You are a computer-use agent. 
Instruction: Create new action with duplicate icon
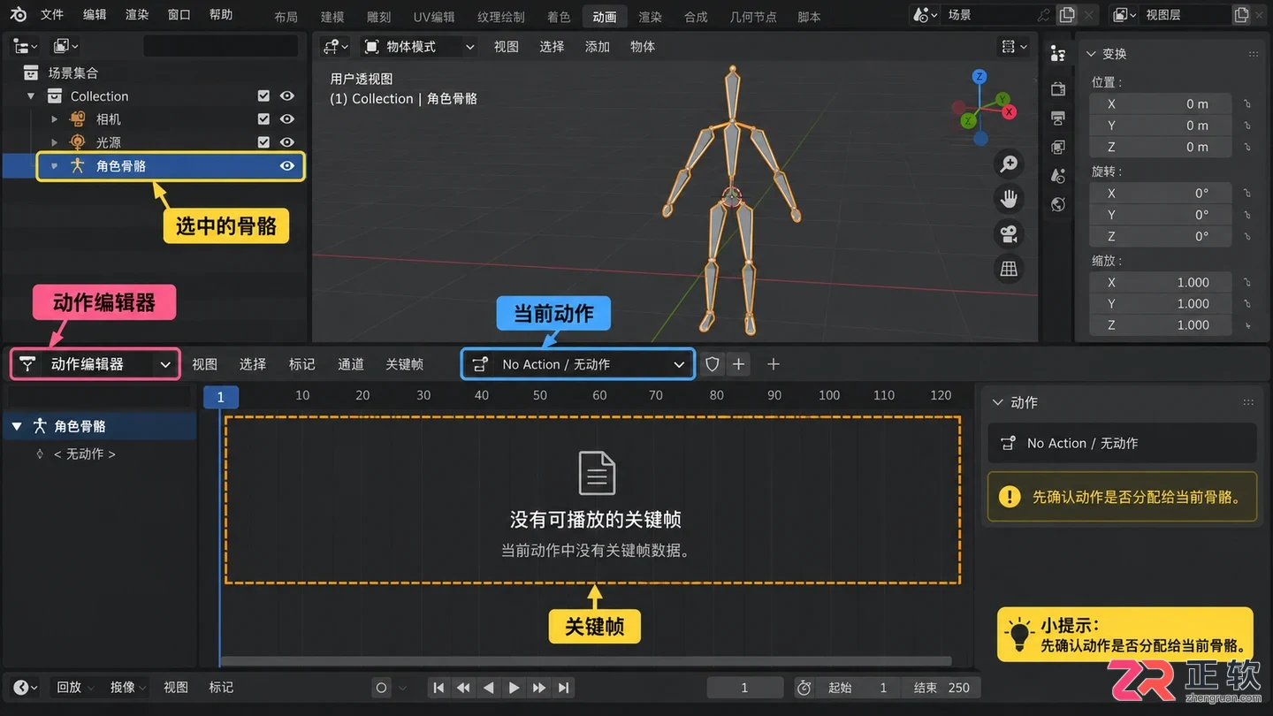739,364
